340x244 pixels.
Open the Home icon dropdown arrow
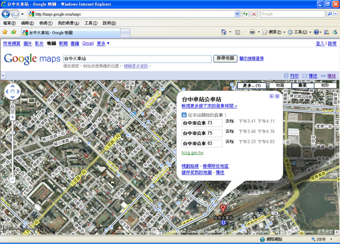[230, 32]
